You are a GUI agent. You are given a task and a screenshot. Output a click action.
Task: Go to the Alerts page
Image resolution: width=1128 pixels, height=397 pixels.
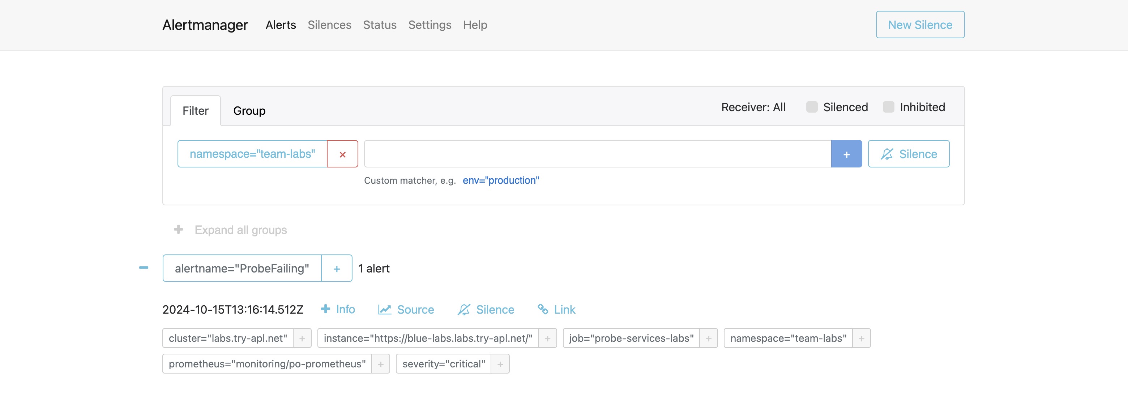click(281, 25)
